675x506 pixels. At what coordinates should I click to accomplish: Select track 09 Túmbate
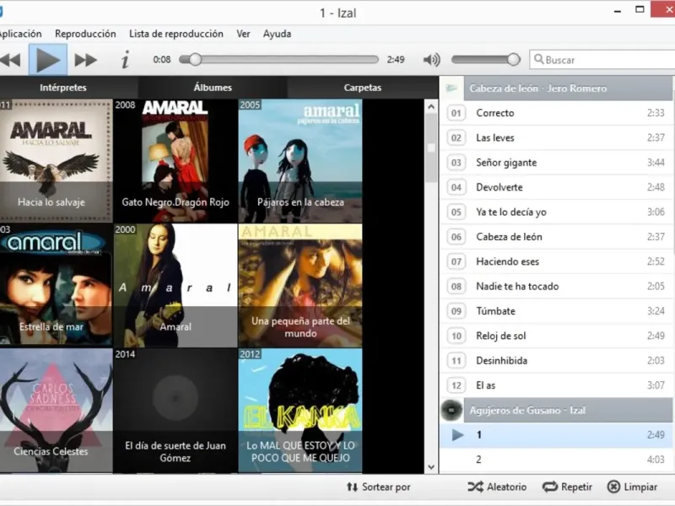(x=556, y=311)
